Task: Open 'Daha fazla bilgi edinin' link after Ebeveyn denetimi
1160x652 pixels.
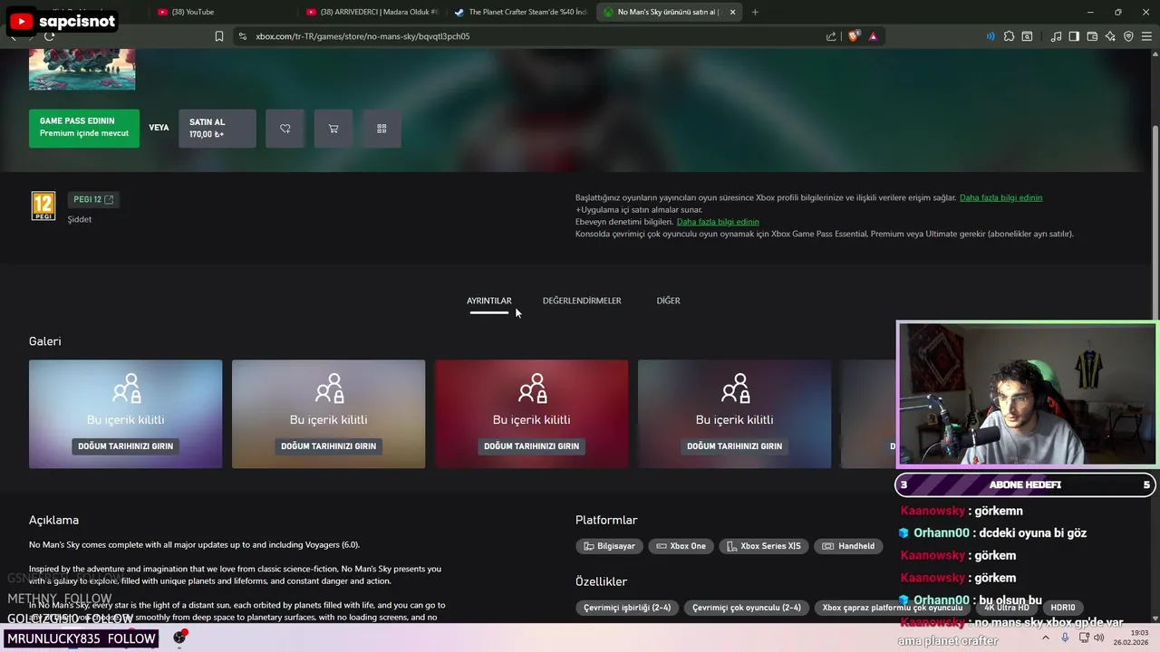Action: (x=718, y=222)
